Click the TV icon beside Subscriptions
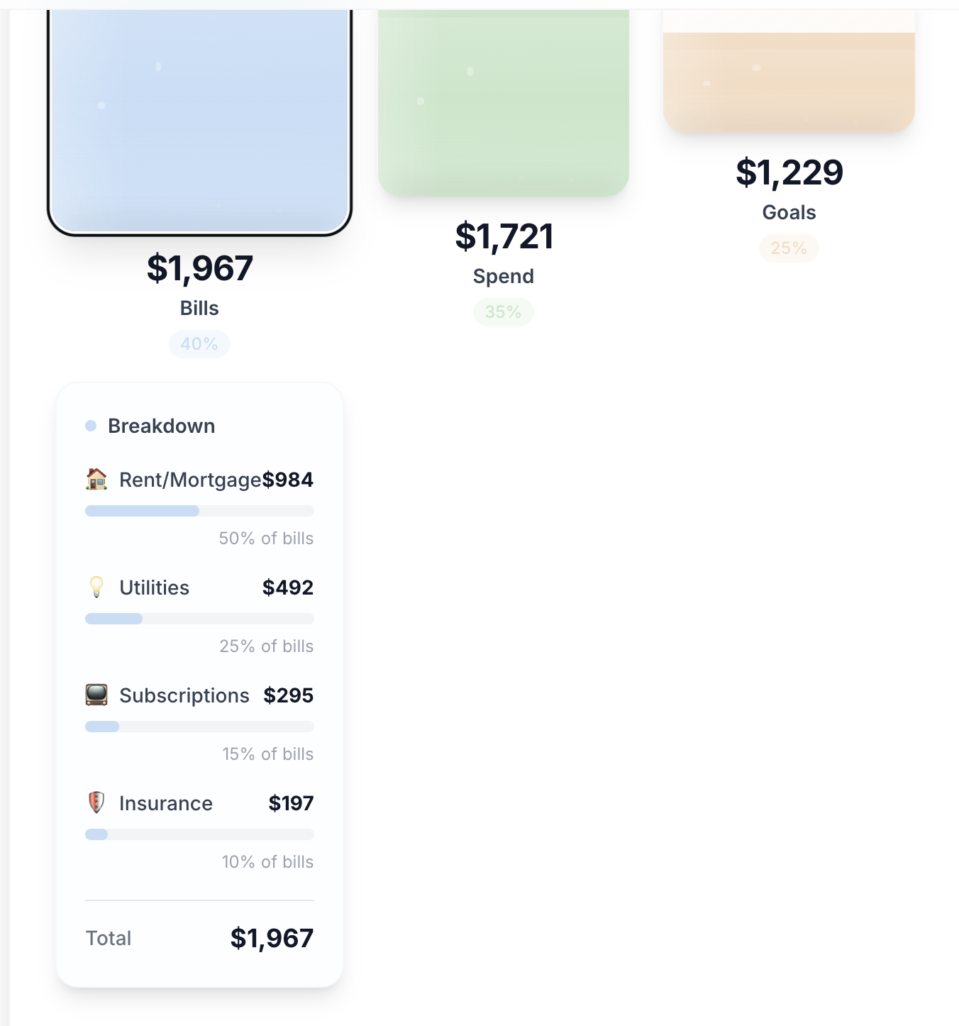Screen dimensions: 959x1026 click(x=96, y=695)
